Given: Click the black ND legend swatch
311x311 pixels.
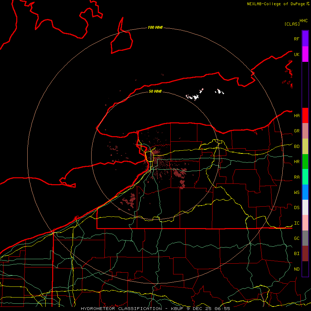Looking at the screenshot, I should (305, 269).
